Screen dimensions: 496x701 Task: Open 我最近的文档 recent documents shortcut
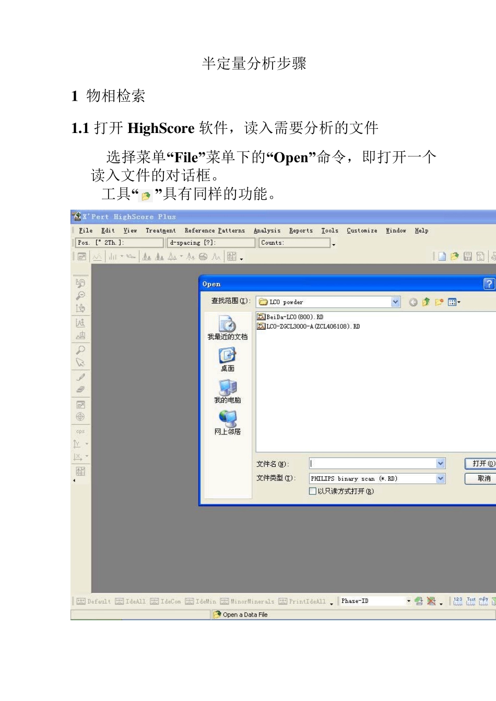(x=228, y=328)
